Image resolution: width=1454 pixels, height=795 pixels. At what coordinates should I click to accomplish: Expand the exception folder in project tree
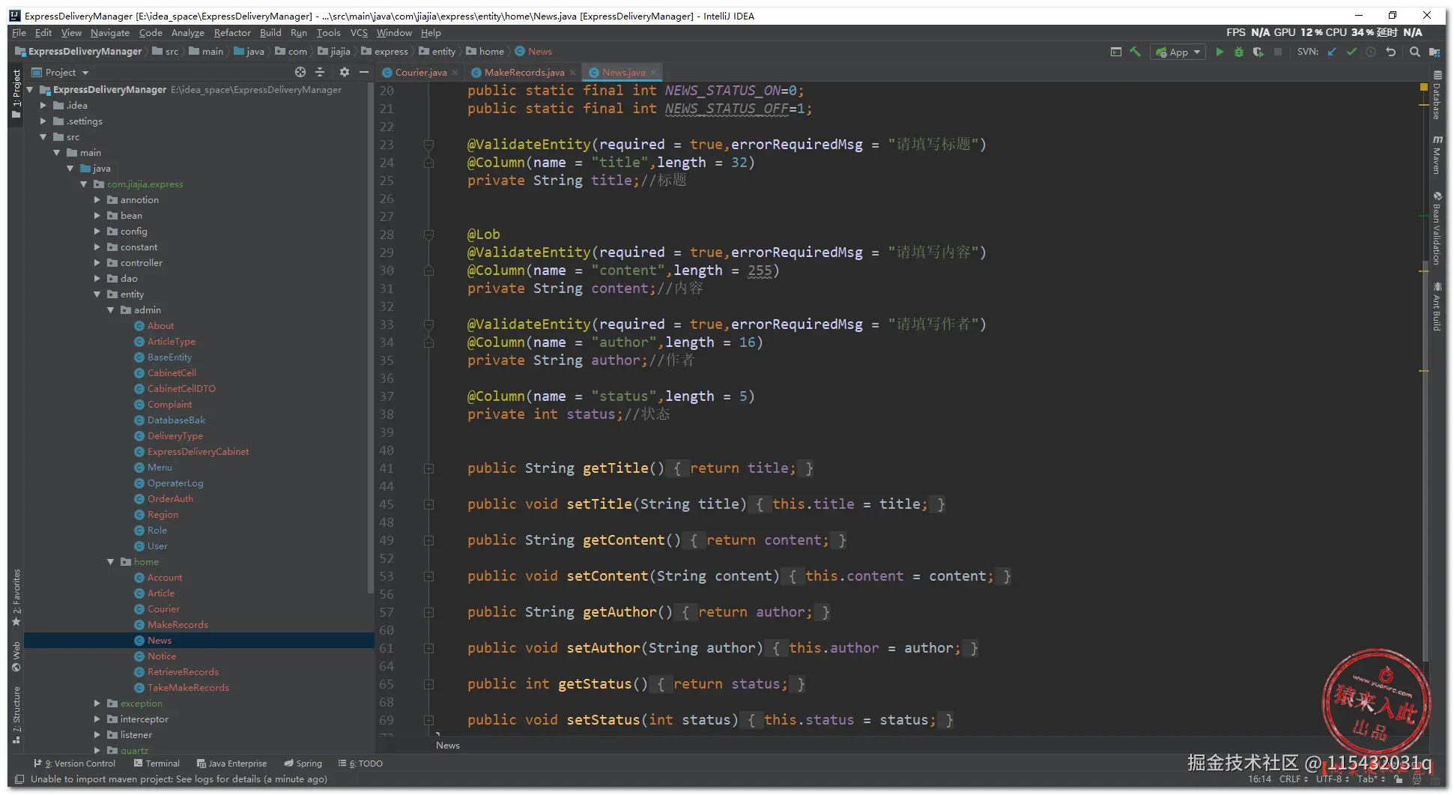[97, 704]
